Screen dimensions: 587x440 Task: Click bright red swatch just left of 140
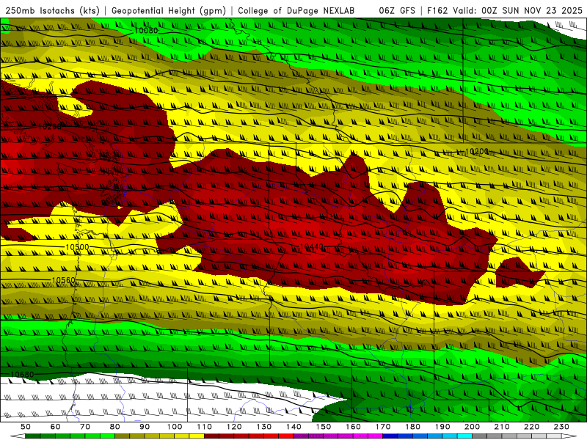[286, 436]
